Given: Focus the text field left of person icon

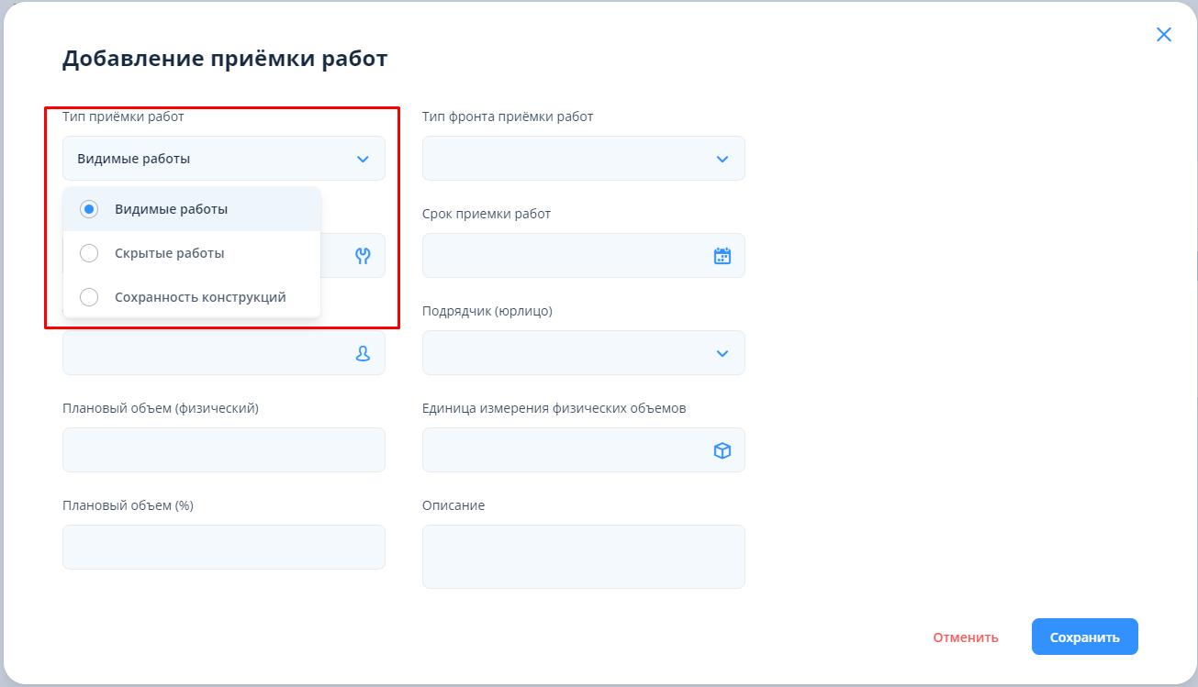Looking at the screenshot, I should point(207,354).
